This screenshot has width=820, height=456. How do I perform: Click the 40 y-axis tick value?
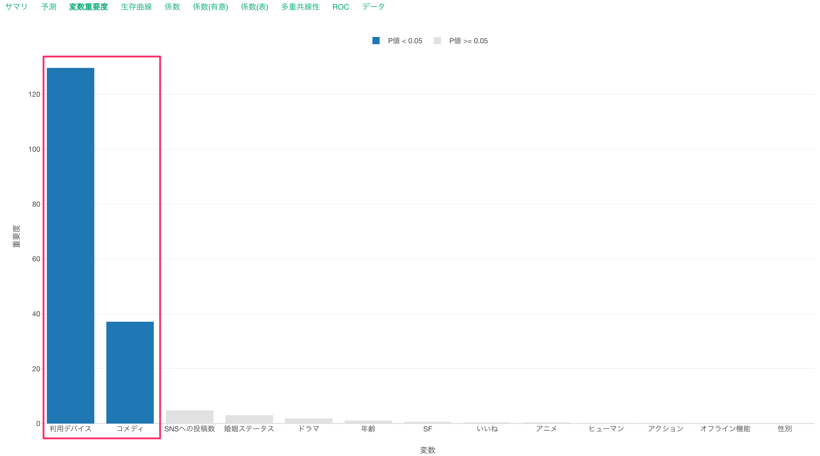(x=36, y=314)
